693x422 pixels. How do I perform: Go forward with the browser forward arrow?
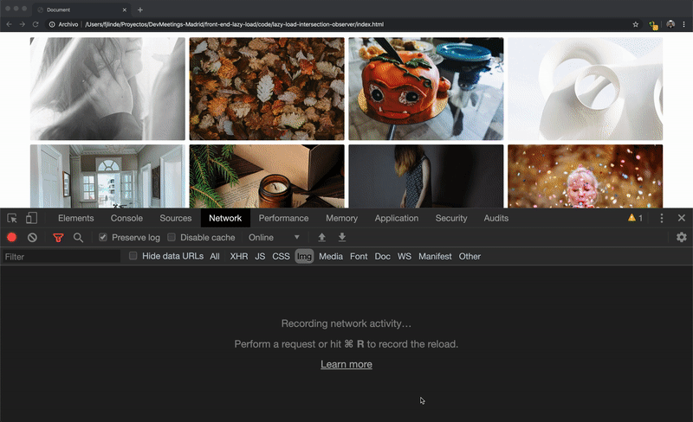click(x=23, y=24)
